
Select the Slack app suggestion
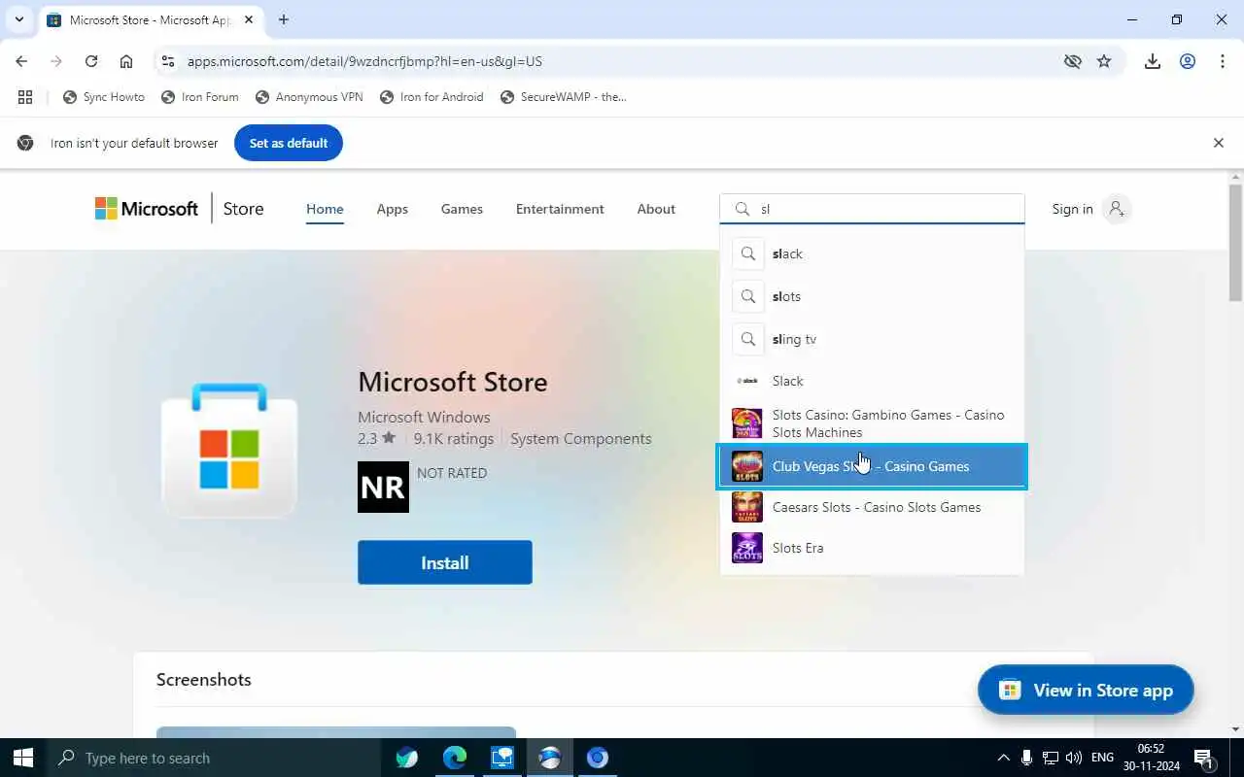pos(872,381)
